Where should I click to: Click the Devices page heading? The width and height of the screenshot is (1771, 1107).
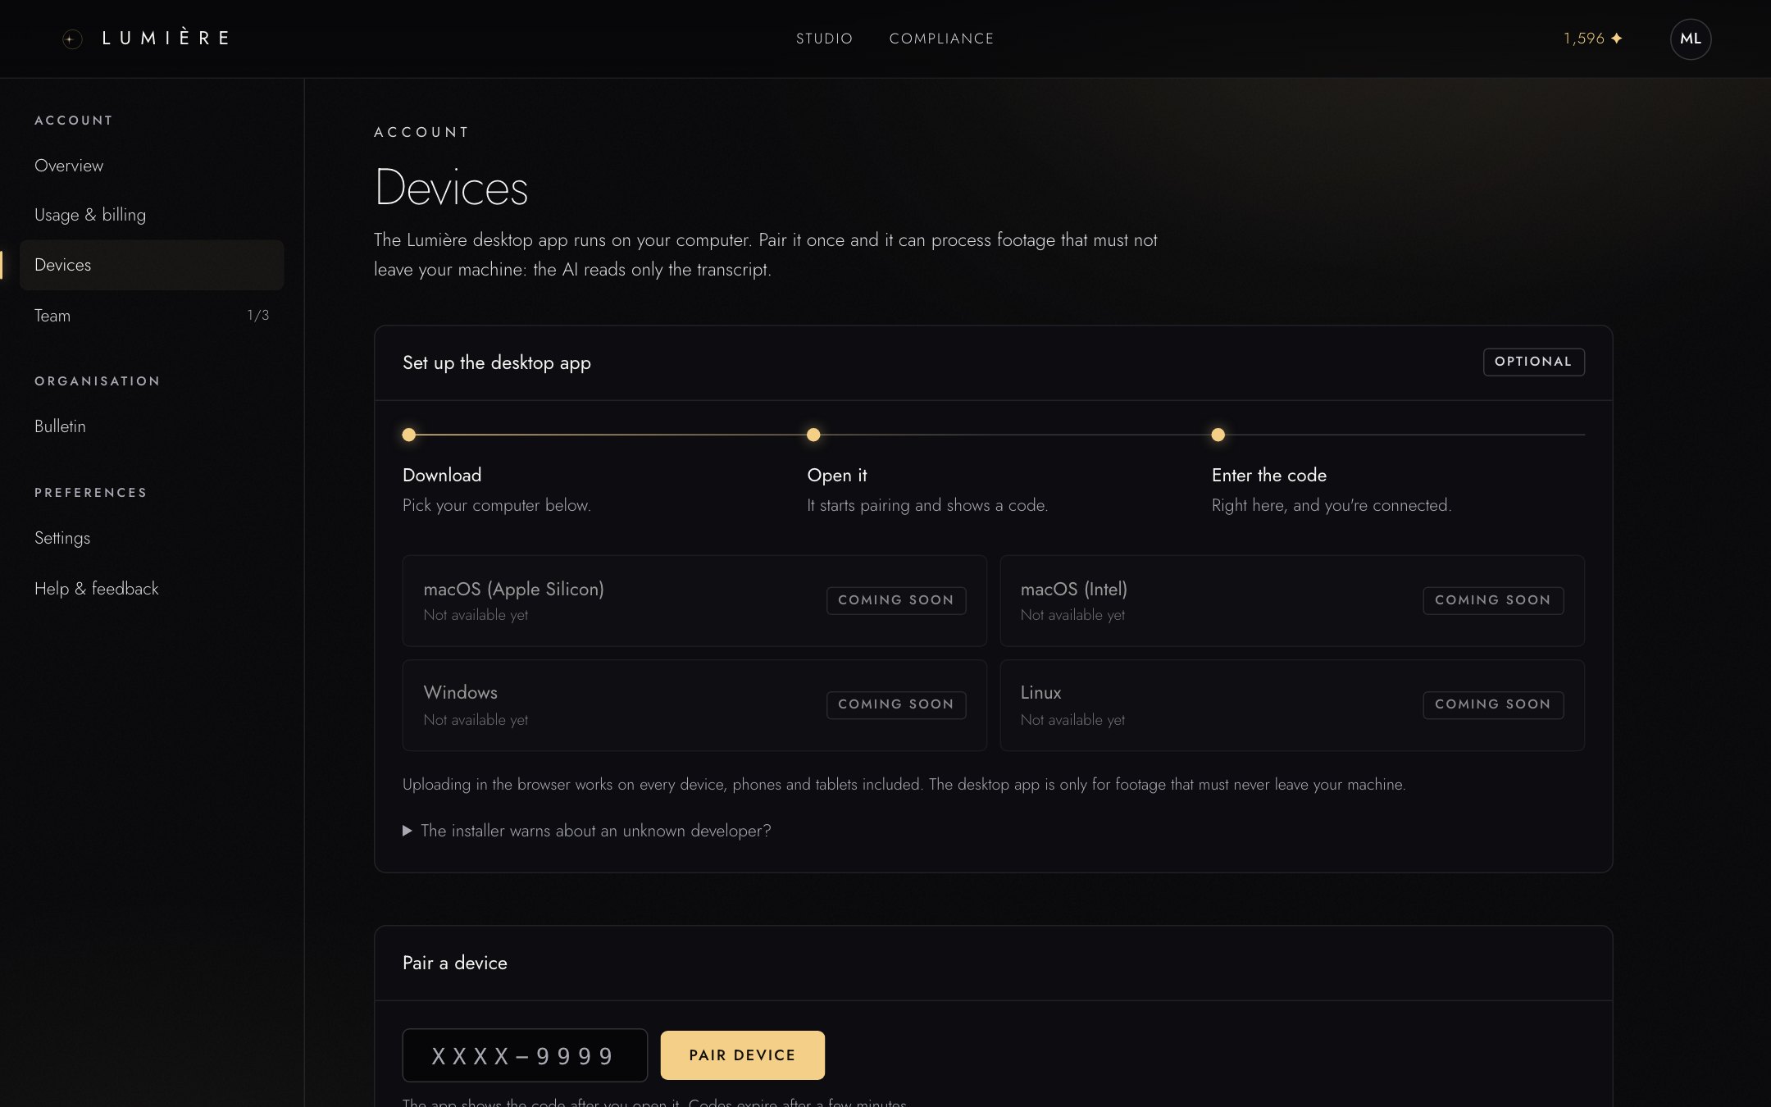pyautogui.click(x=451, y=188)
